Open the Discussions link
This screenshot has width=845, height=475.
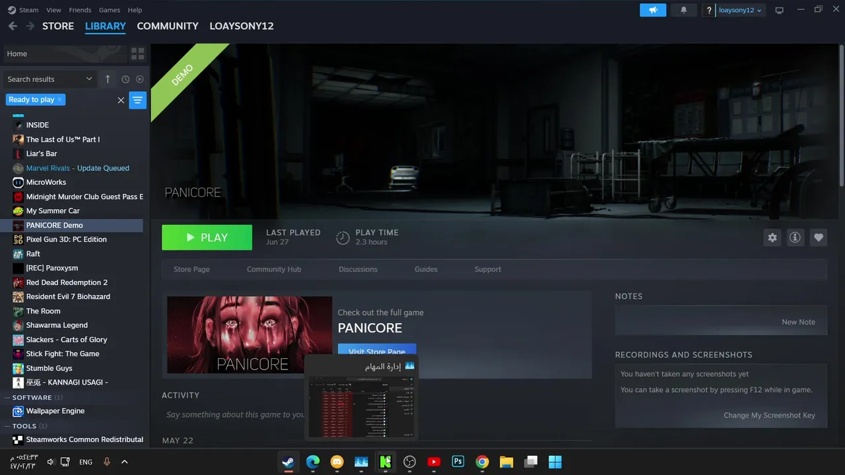pos(358,269)
